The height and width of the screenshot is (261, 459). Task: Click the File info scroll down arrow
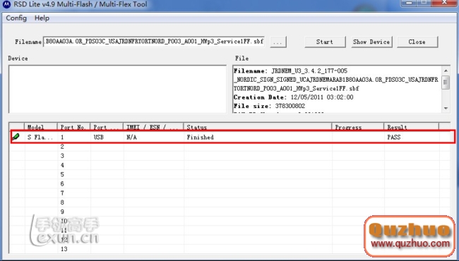point(446,108)
